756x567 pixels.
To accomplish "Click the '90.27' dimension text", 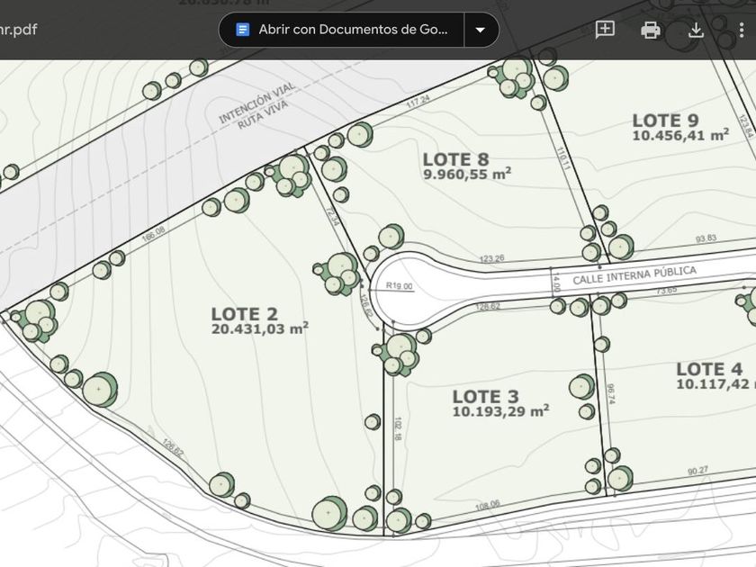I will click(697, 470).
